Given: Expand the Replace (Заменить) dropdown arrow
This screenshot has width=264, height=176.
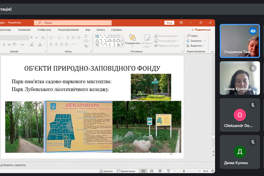Looking at the screenshot, I should tap(204, 41).
